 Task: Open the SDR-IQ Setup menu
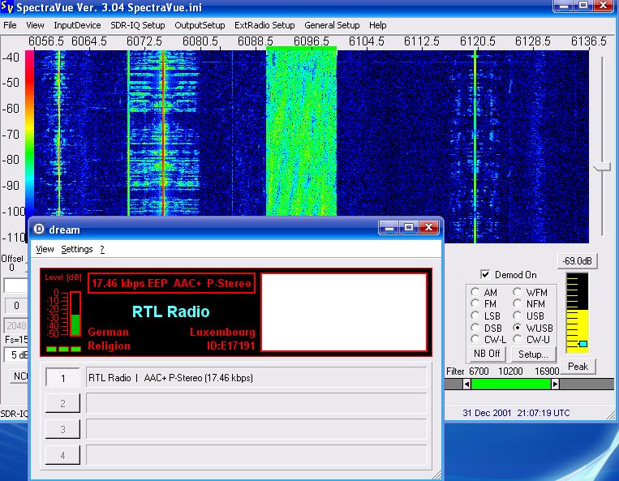(x=138, y=25)
